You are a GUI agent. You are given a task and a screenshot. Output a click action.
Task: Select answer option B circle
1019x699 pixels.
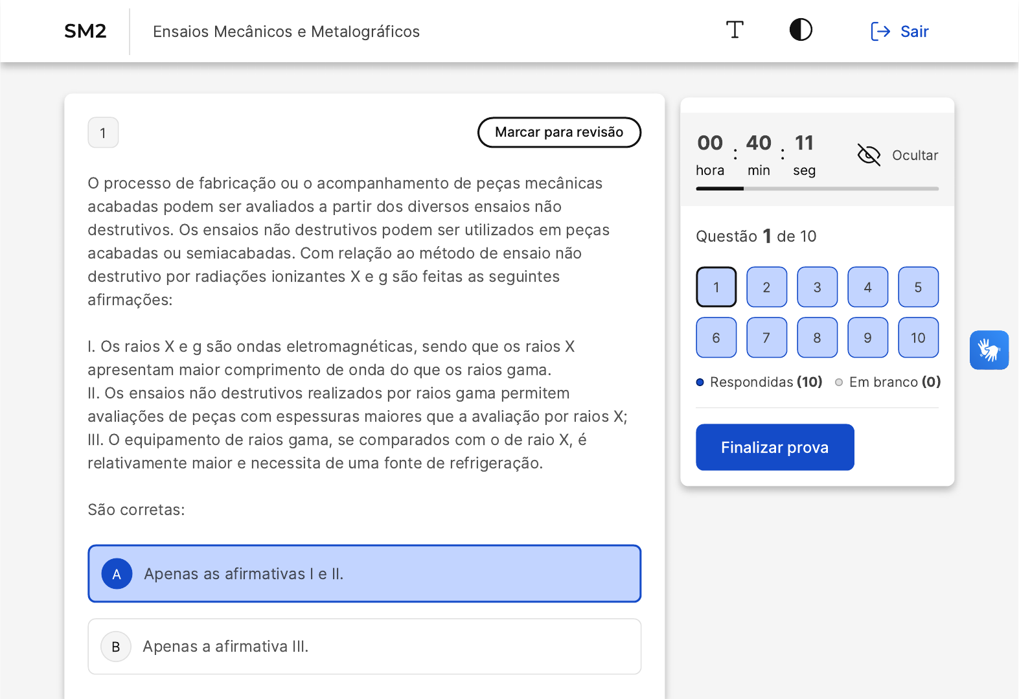point(116,647)
